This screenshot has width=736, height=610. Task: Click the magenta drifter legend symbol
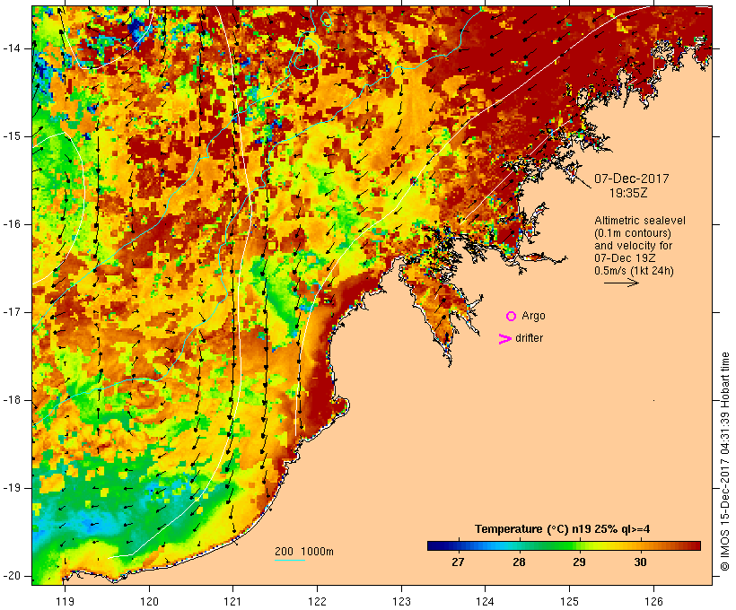[x=505, y=339]
